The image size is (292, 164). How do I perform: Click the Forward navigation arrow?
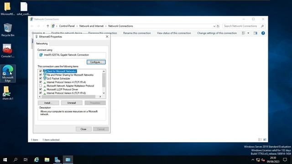point(38,26)
